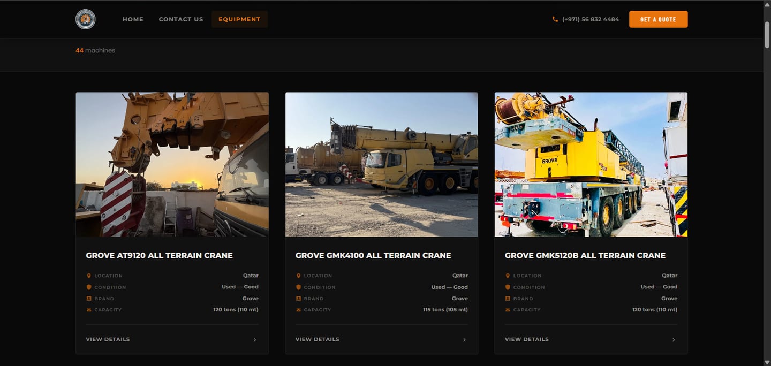Click the '44 machines' count text

pos(95,50)
